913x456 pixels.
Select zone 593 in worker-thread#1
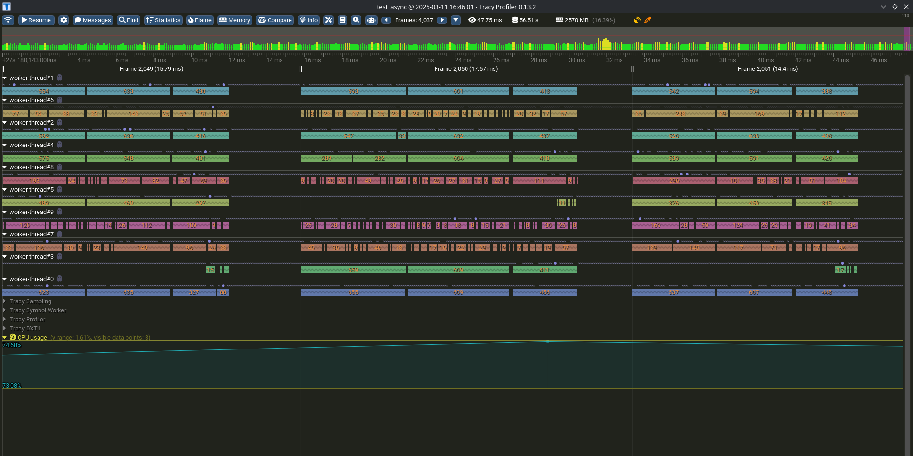(353, 91)
